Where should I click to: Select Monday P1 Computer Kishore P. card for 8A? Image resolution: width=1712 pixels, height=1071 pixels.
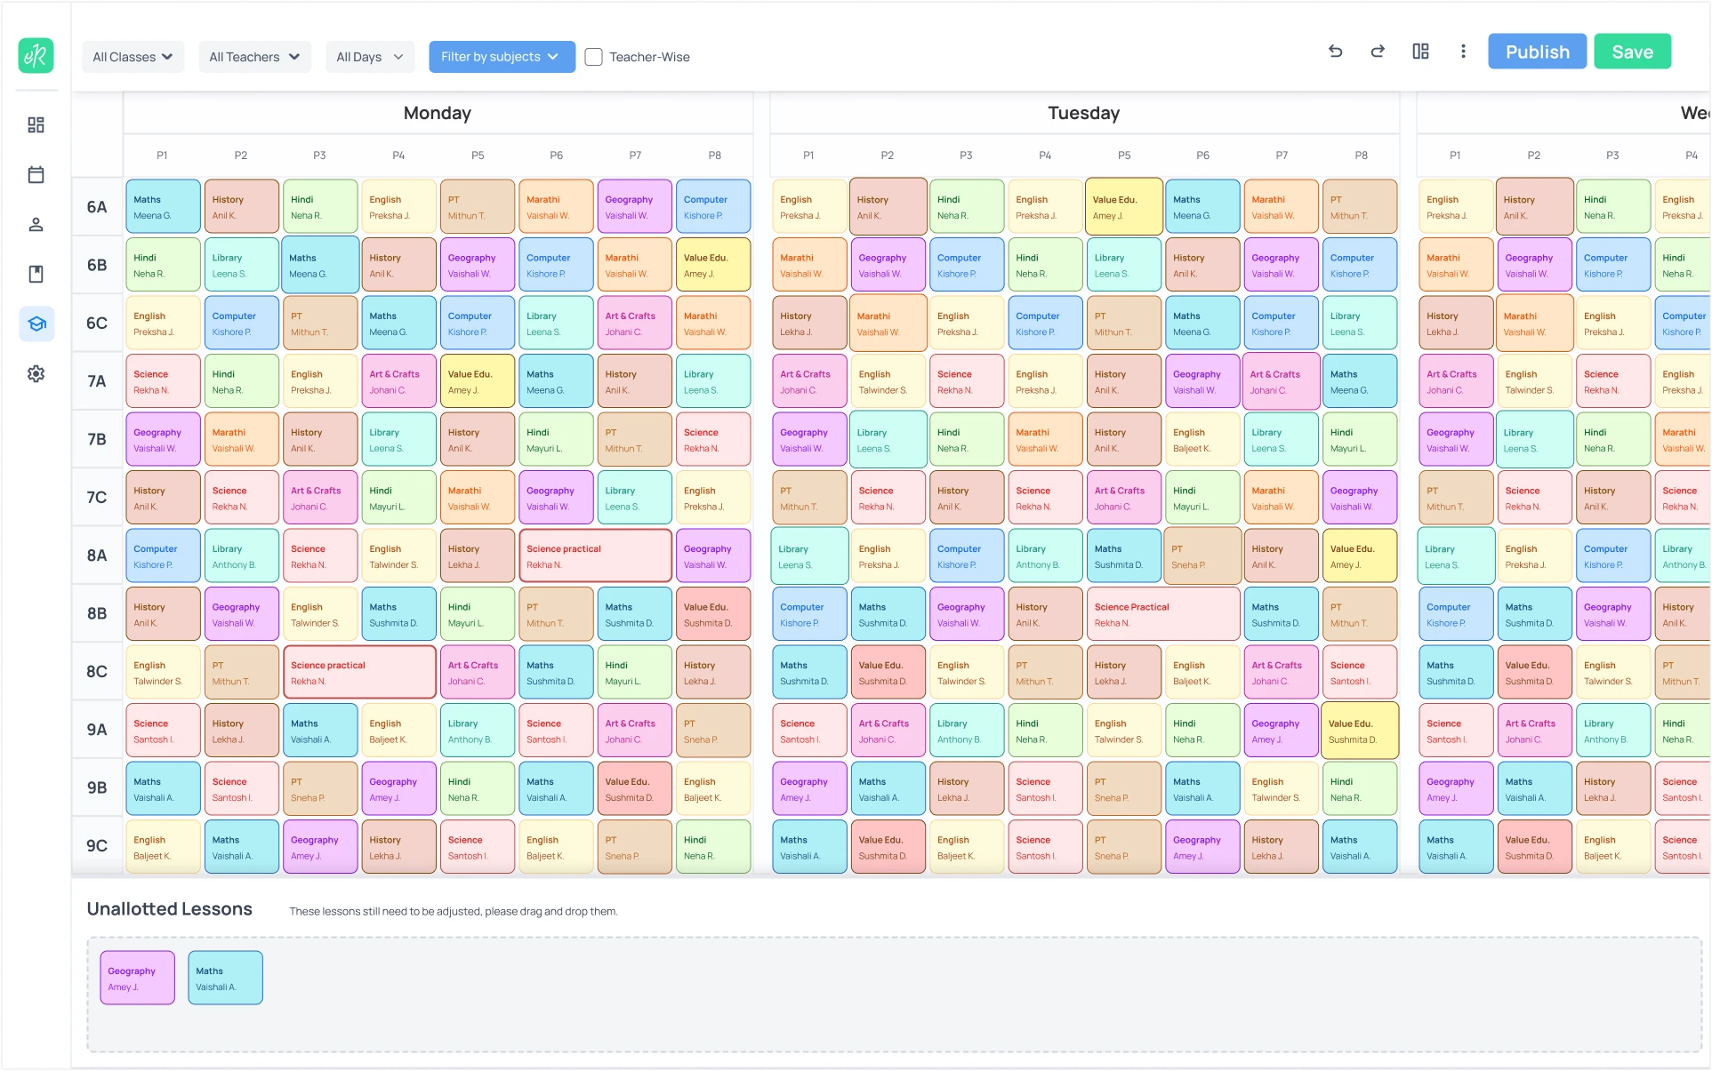(x=163, y=555)
